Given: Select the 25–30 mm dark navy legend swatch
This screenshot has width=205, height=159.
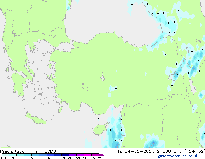Looking at the screenshot, I should click(65, 155).
